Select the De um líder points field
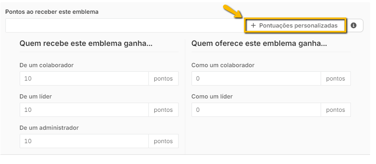Viewport: 376px width, 164px height. (84, 110)
